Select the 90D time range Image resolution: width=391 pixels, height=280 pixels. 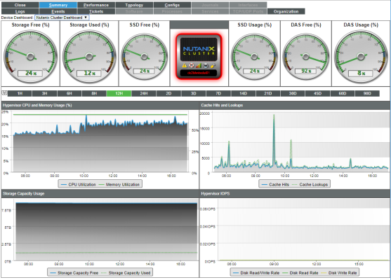tap(367, 94)
